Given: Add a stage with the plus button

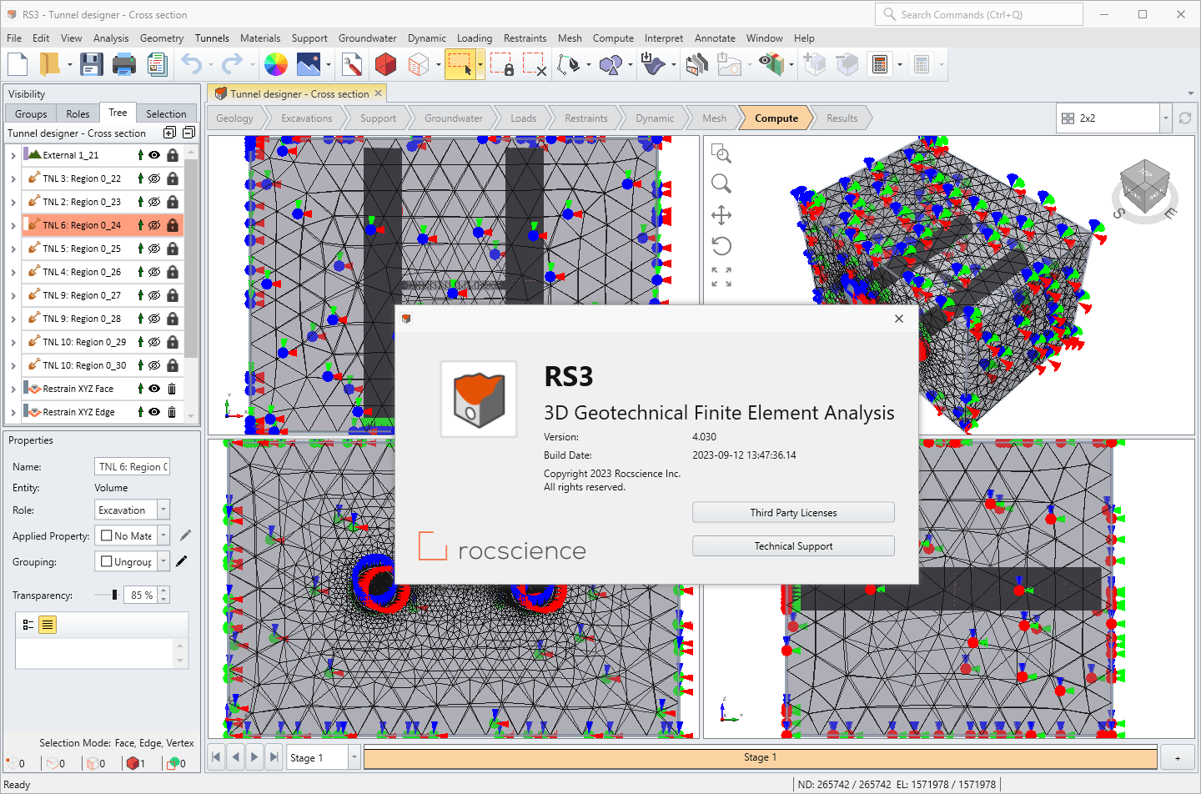Looking at the screenshot, I should click(1178, 757).
